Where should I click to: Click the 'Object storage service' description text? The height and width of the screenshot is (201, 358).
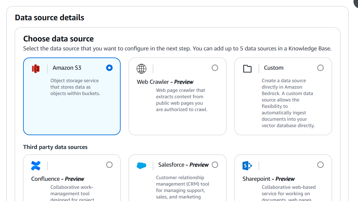75,87
